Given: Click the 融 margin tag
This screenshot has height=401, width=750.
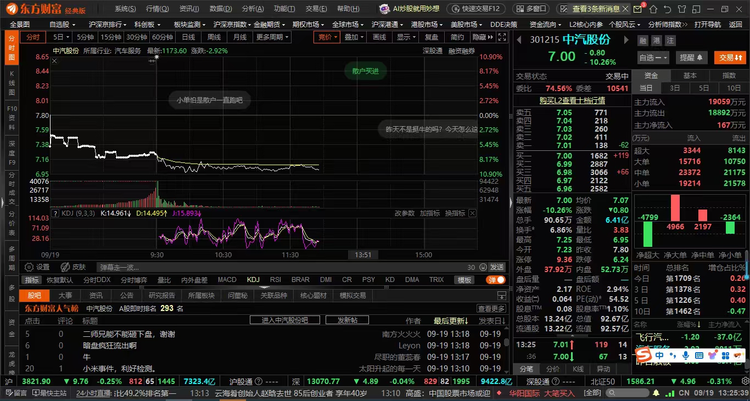Looking at the screenshot, I should (x=643, y=41).
